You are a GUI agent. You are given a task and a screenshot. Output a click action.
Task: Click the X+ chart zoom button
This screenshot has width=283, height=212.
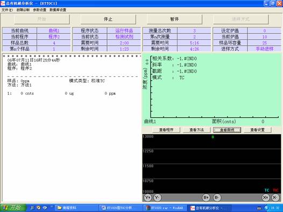click(265, 197)
